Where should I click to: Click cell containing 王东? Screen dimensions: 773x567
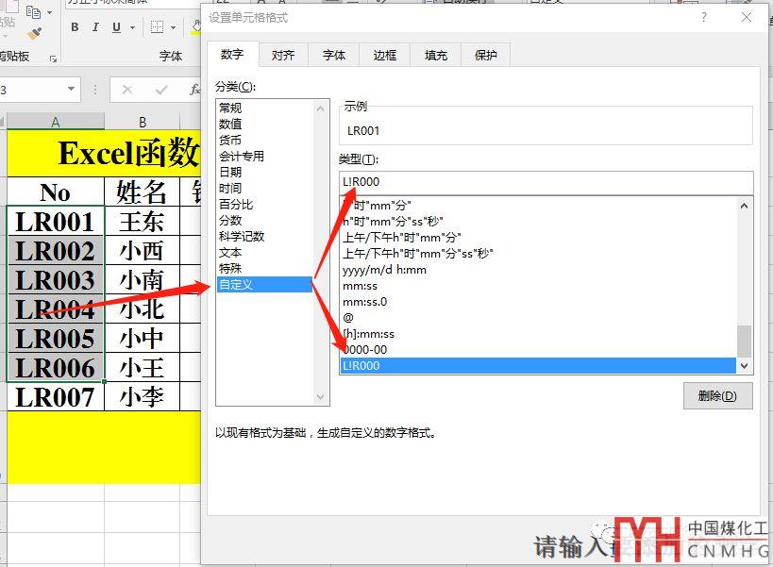(142, 221)
